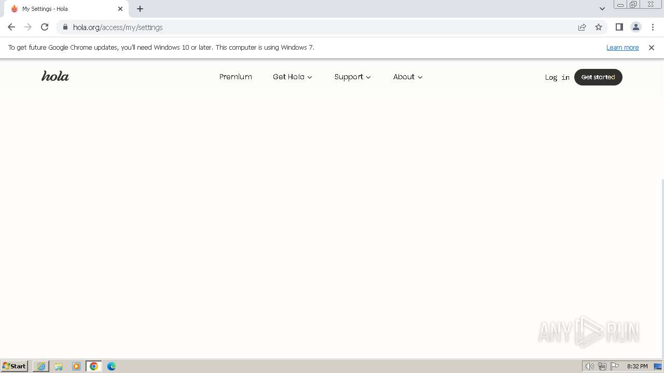This screenshot has width=664, height=373.
Task: Bookmark this tab with star icon
Action: pos(599,27)
